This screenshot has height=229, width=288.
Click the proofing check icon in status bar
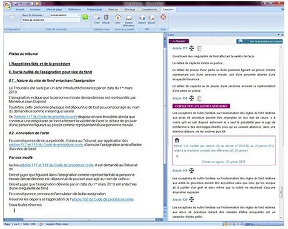[x=41, y=224]
